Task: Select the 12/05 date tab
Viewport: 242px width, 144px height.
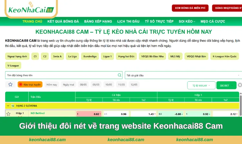Action: 134,84
